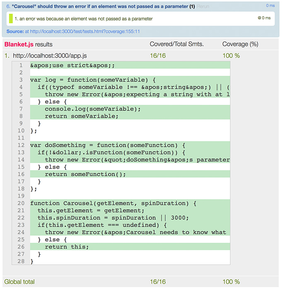Click the 'return this;' code line
The image size is (290, 290).
(x=67, y=247)
